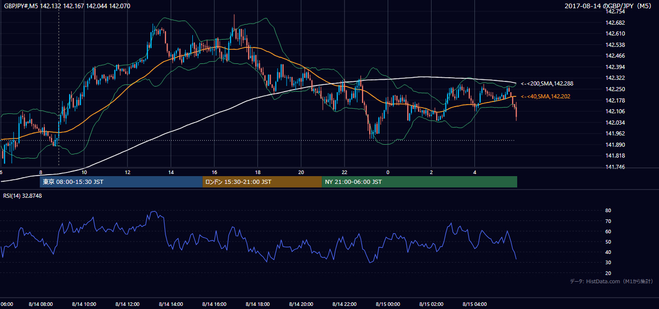Image resolution: width=659 pixels, height=309 pixels.
Task: Click the 8/14 20:00 time axis label
Action: point(301,304)
